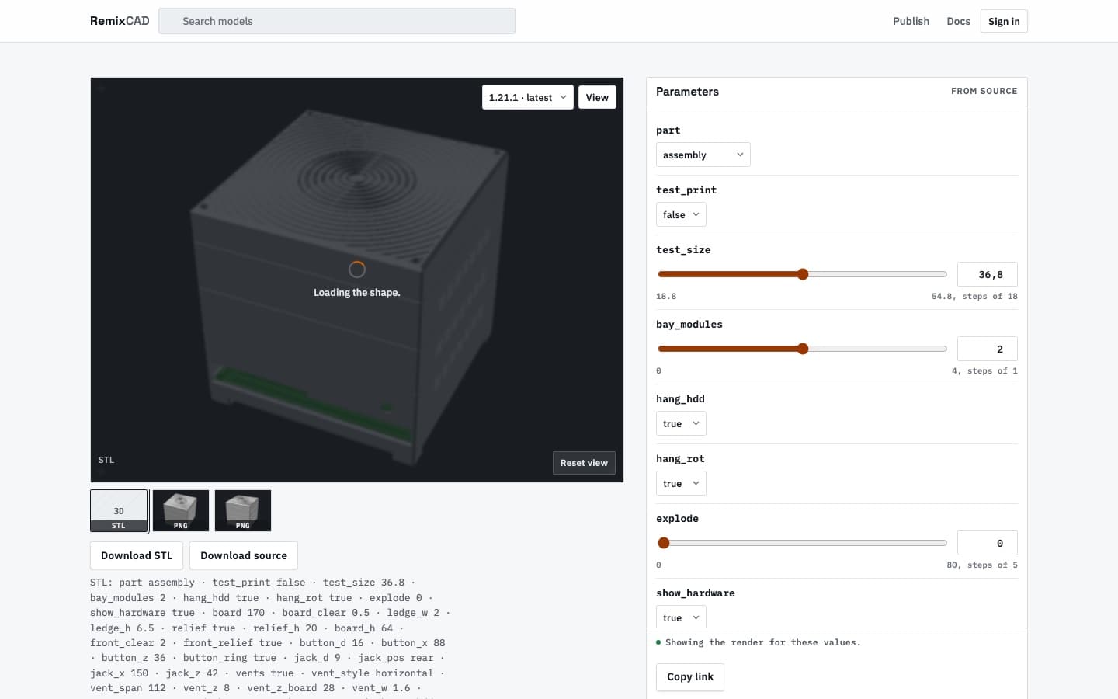
Task: Open the show_hardware dropdown
Action: [x=681, y=617]
